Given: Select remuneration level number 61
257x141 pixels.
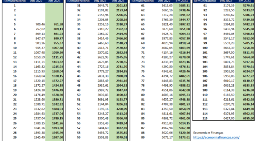Looking at the screenshot, I should click(142, 6).
